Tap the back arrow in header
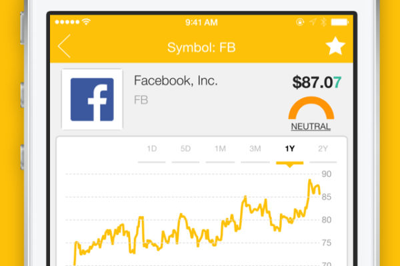This screenshot has height=266, width=400. click(x=64, y=46)
